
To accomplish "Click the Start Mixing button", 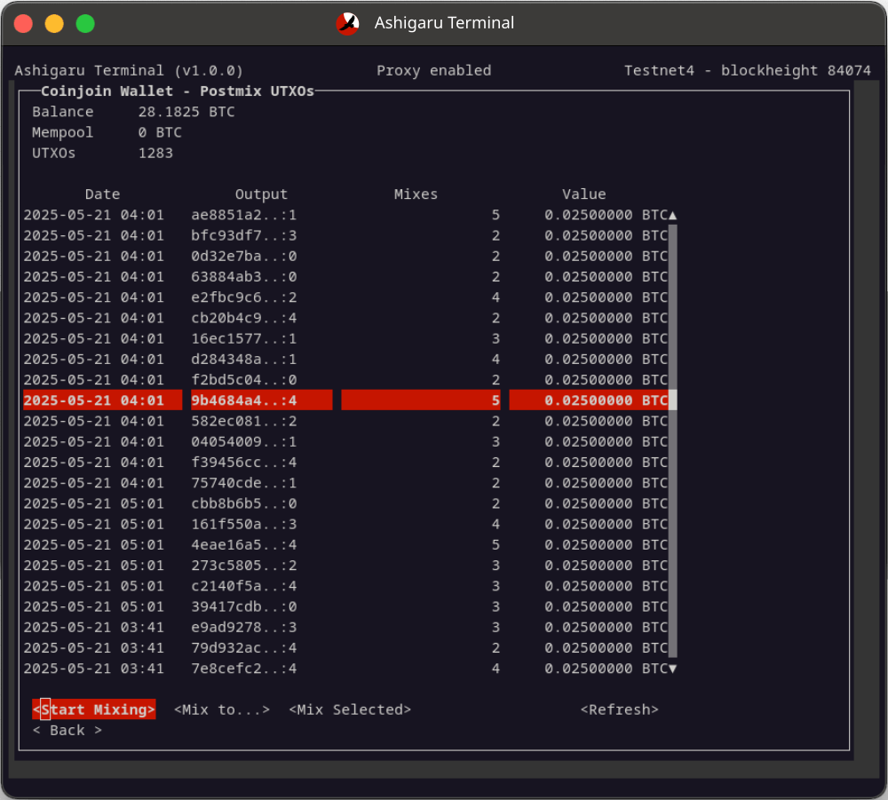I will pyautogui.click(x=94, y=709).
